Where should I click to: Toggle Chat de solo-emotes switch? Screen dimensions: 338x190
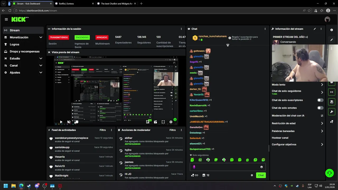coord(320,108)
